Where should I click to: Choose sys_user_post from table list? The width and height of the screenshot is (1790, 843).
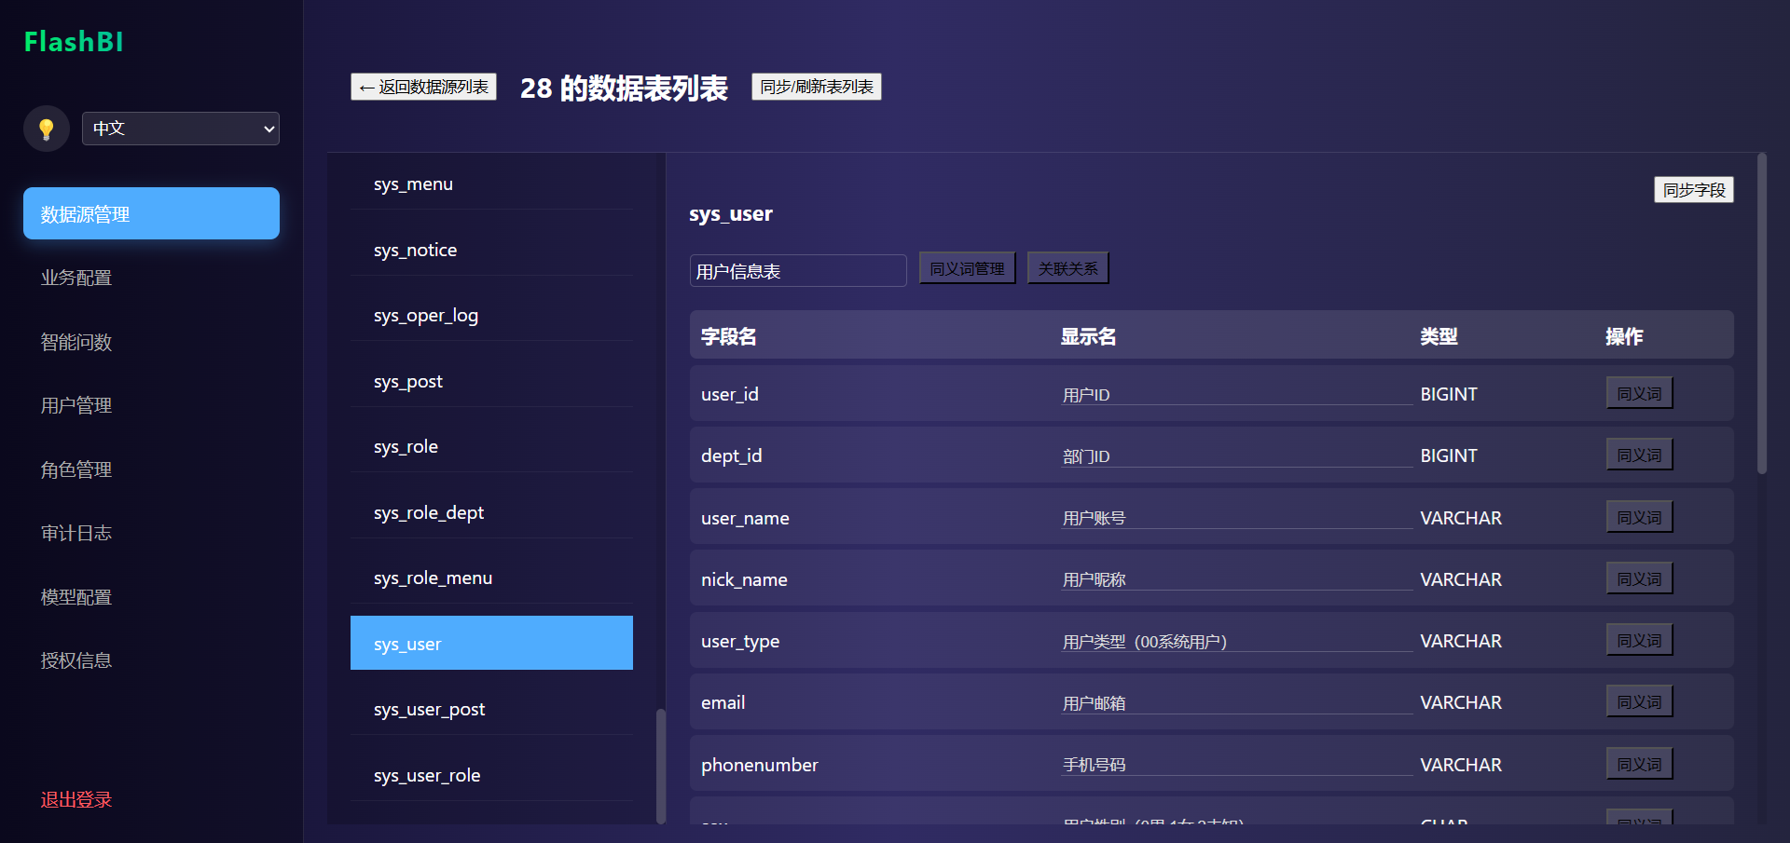click(429, 710)
